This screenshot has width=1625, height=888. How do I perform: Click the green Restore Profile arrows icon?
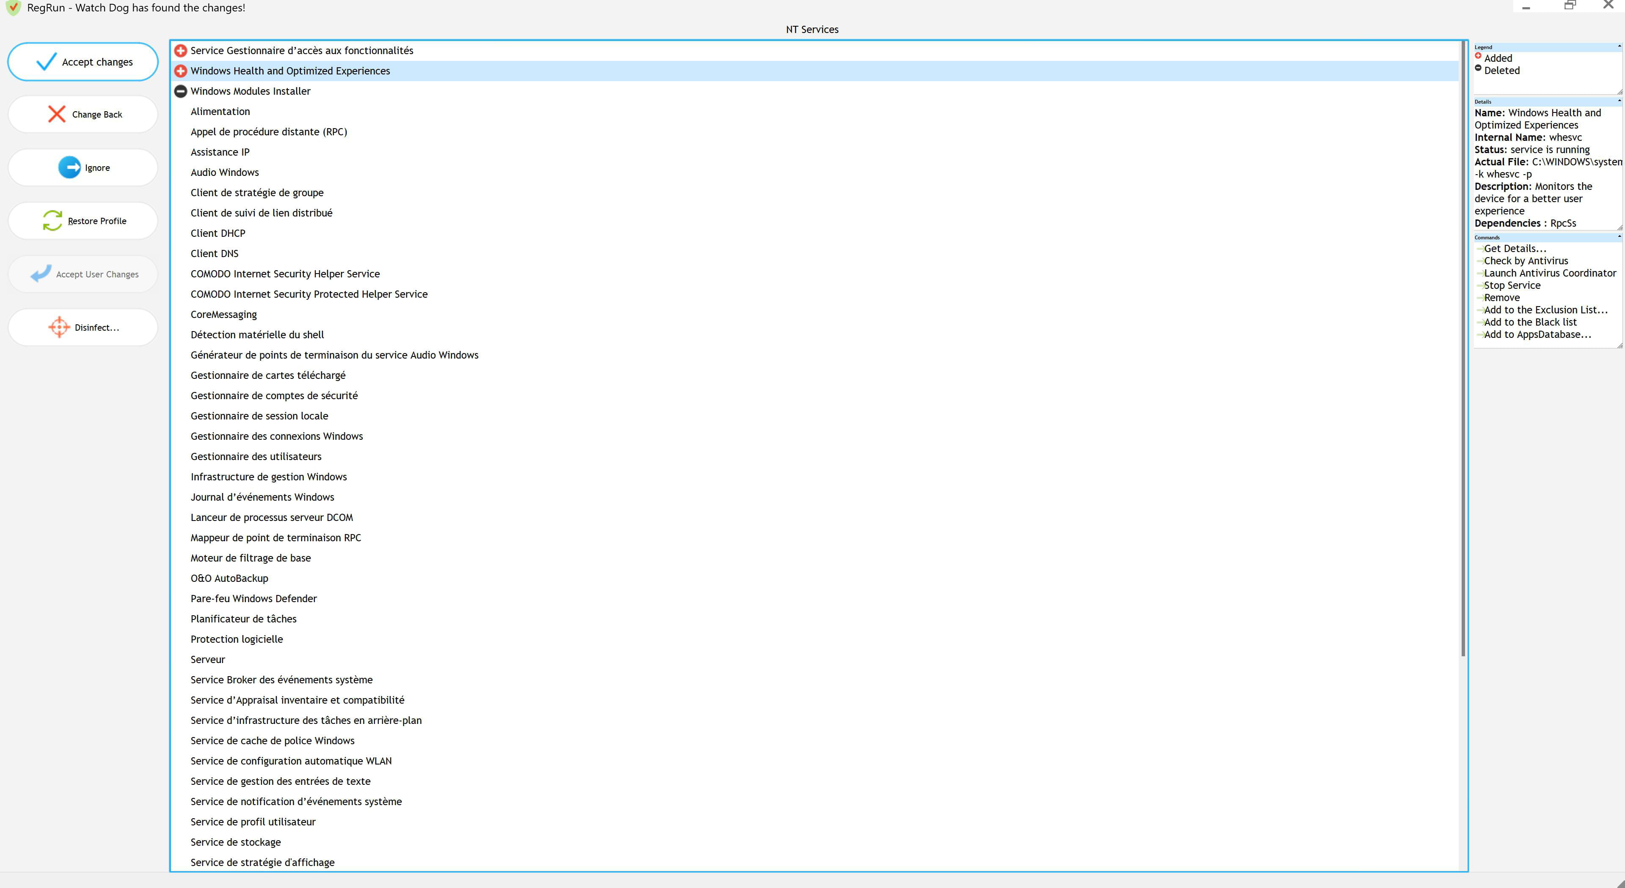pyautogui.click(x=52, y=221)
